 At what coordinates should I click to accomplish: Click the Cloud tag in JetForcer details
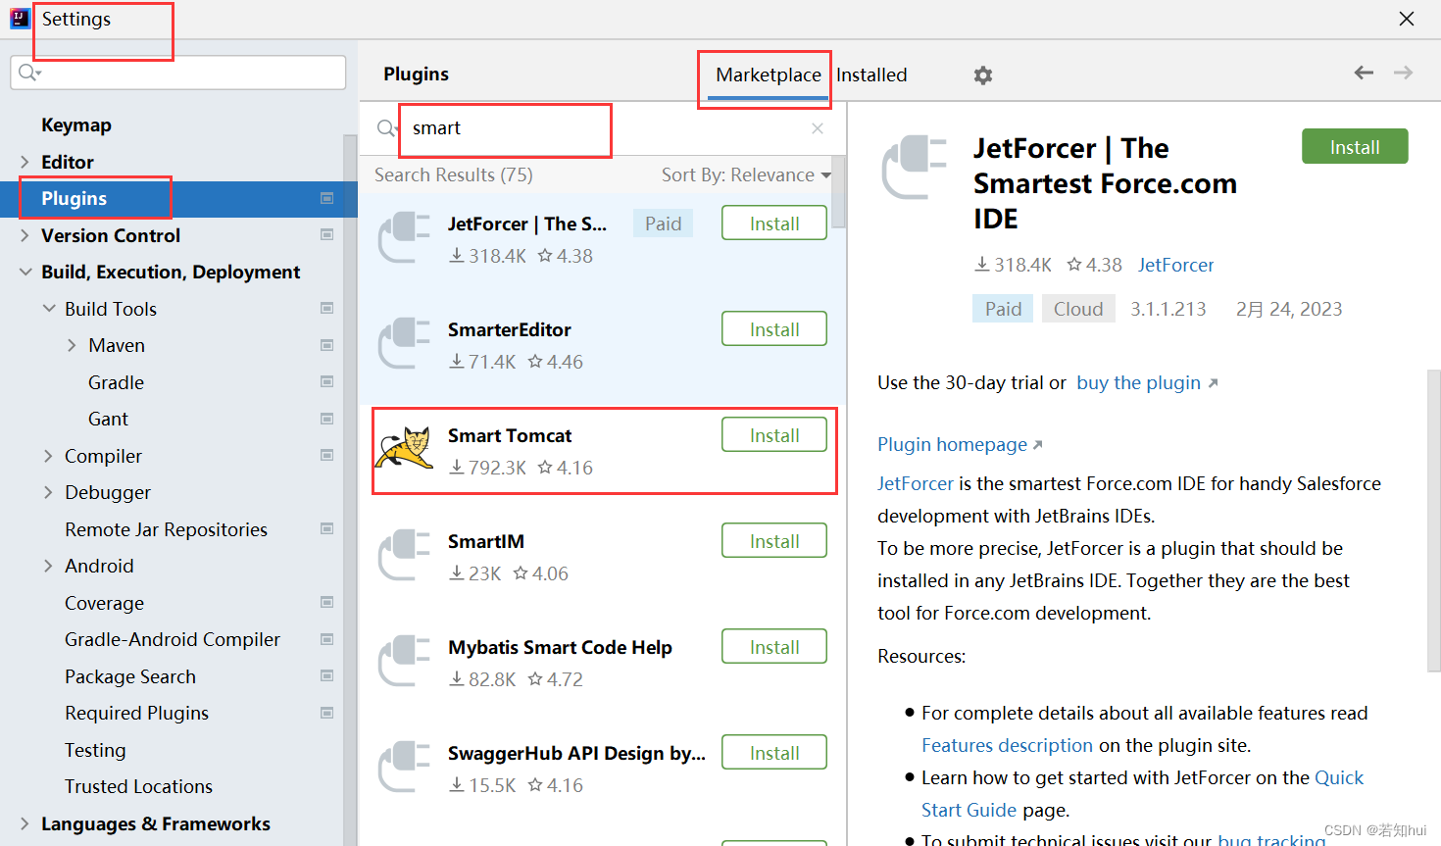point(1078,309)
